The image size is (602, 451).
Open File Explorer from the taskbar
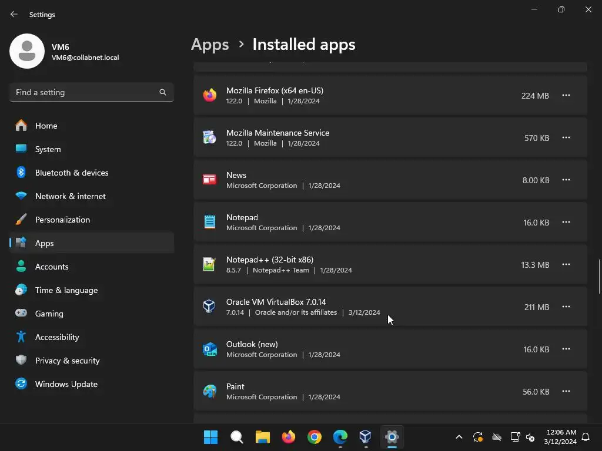[262, 437]
